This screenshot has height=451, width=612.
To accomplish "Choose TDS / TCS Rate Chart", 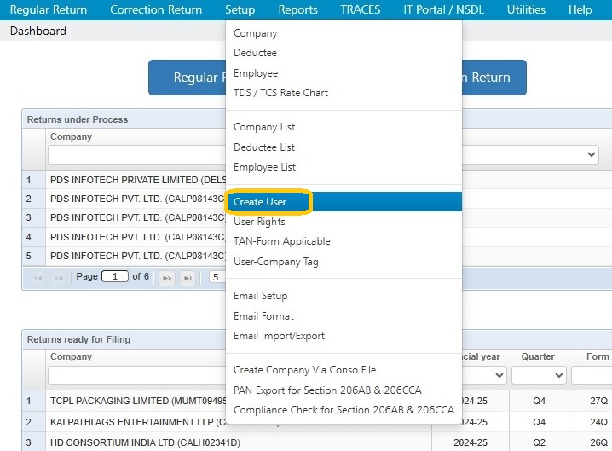I will [x=280, y=93].
